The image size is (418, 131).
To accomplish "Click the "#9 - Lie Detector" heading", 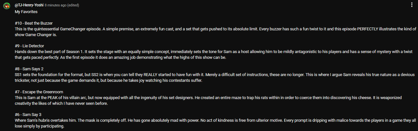I will click(29, 46).
